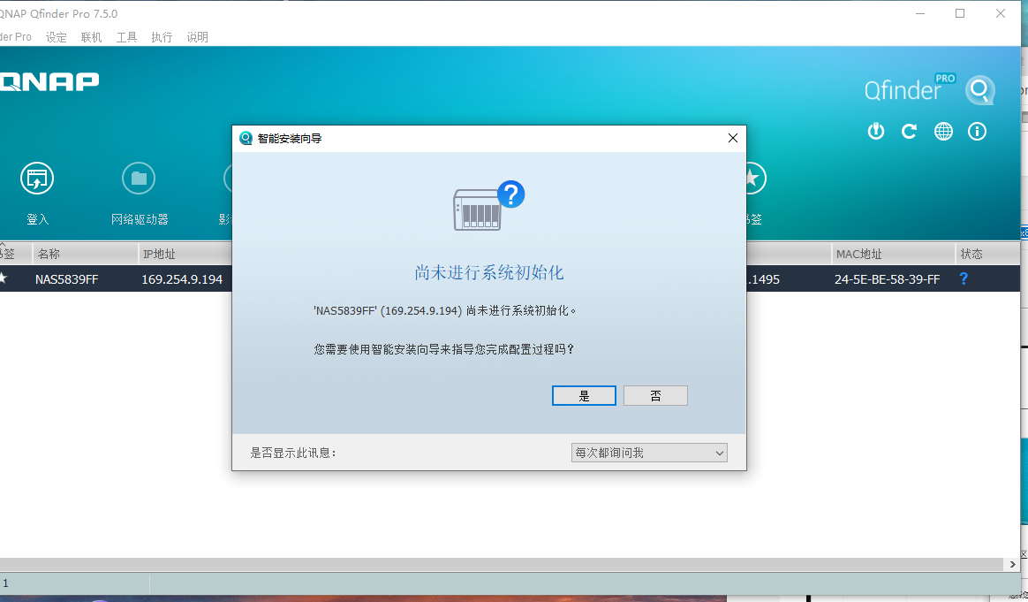The image size is (1028, 602).
Task: Click the MAC address 24-5E-BE-58-39-FF
Action: click(x=887, y=279)
